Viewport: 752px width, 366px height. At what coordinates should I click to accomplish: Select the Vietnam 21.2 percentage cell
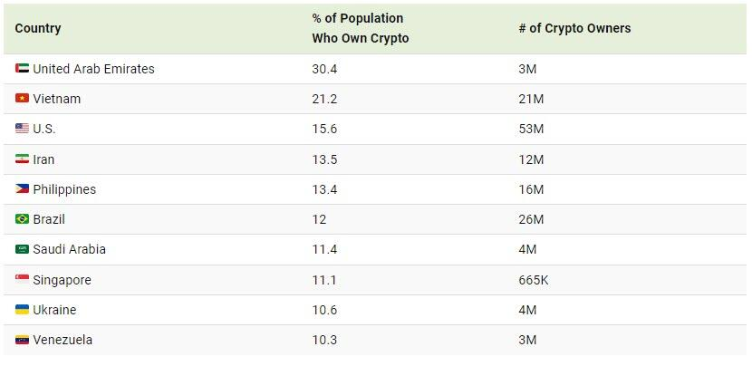pyautogui.click(x=323, y=99)
